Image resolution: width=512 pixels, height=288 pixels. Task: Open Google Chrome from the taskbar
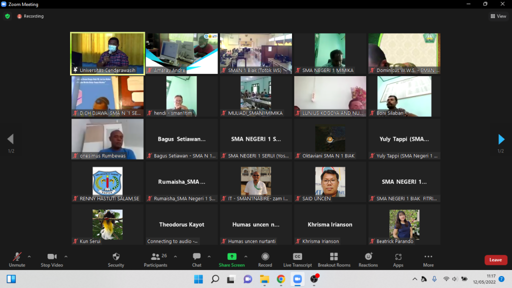coord(281,279)
